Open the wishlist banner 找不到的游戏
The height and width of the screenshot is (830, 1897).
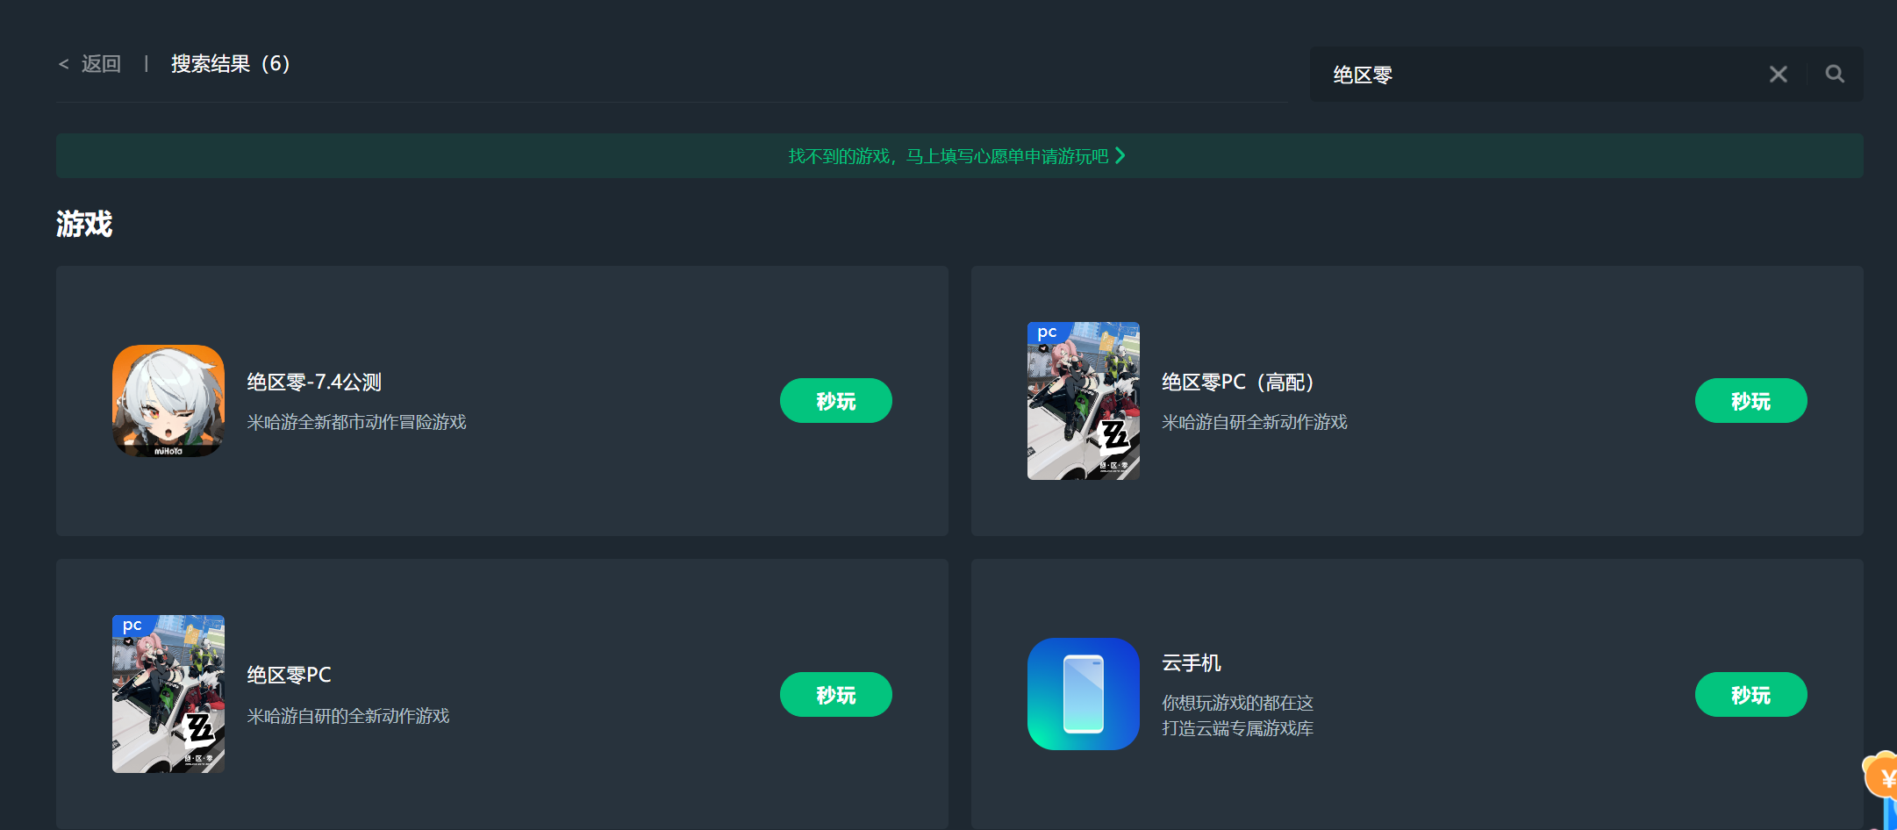click(960, 155)
